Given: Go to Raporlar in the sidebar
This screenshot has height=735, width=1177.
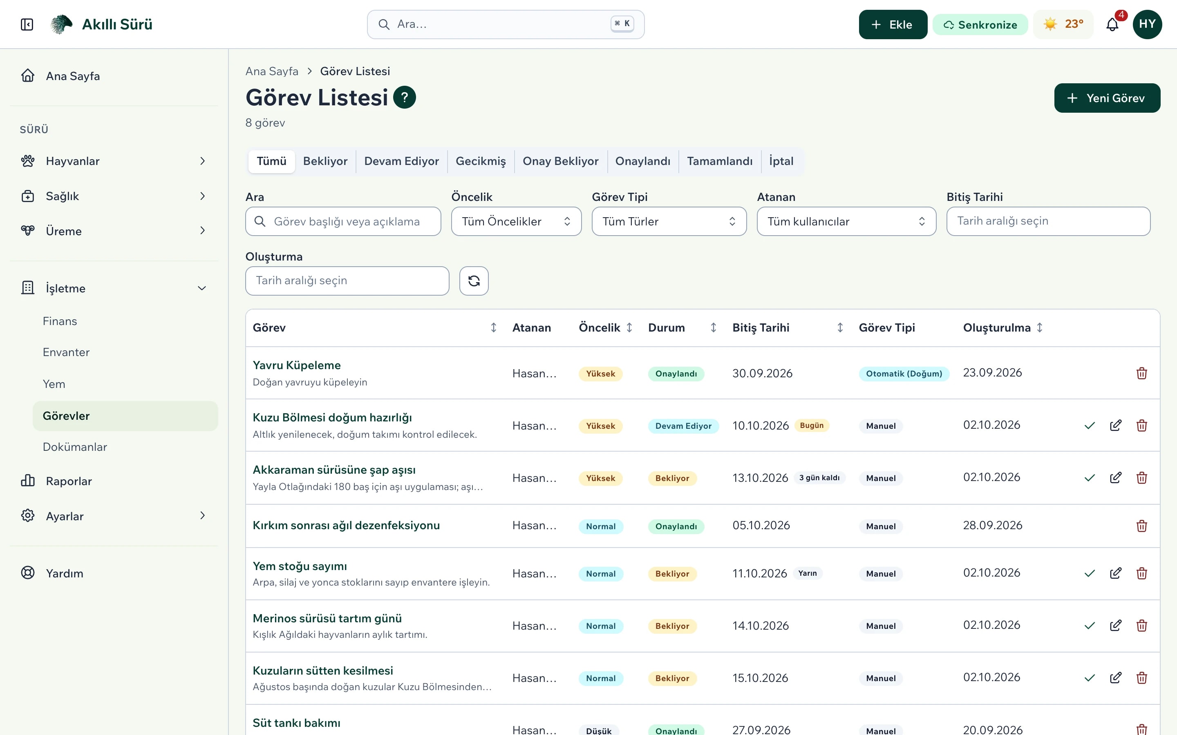Looking at the screenshot, I should 114,481.
